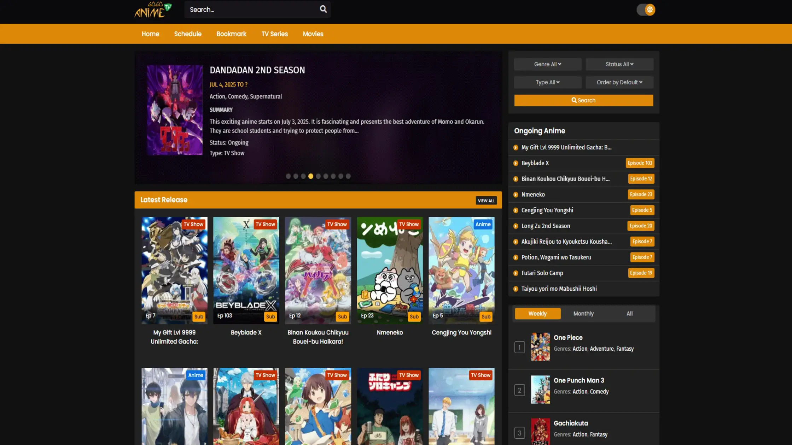Select the fourth carousel dot
The height and width of the screenshot is (445, 792).
pyautogui.click(x=311, y=176)
